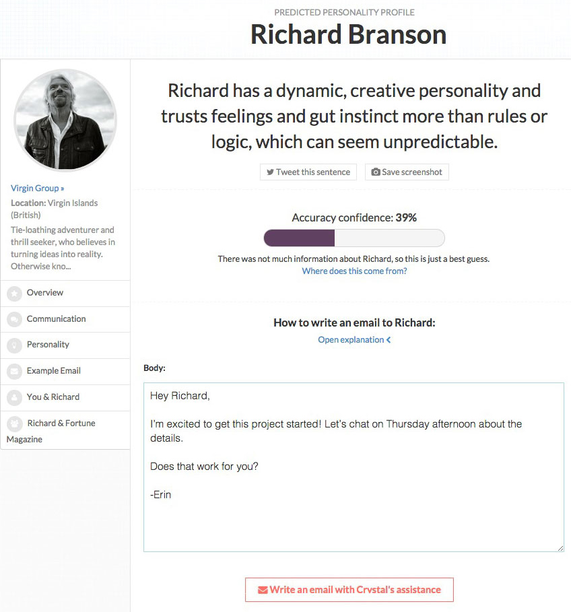The width and height of the screenshot is (571, 612).
Task: Click the Tweet this sentence button
Action: point(308,172)
